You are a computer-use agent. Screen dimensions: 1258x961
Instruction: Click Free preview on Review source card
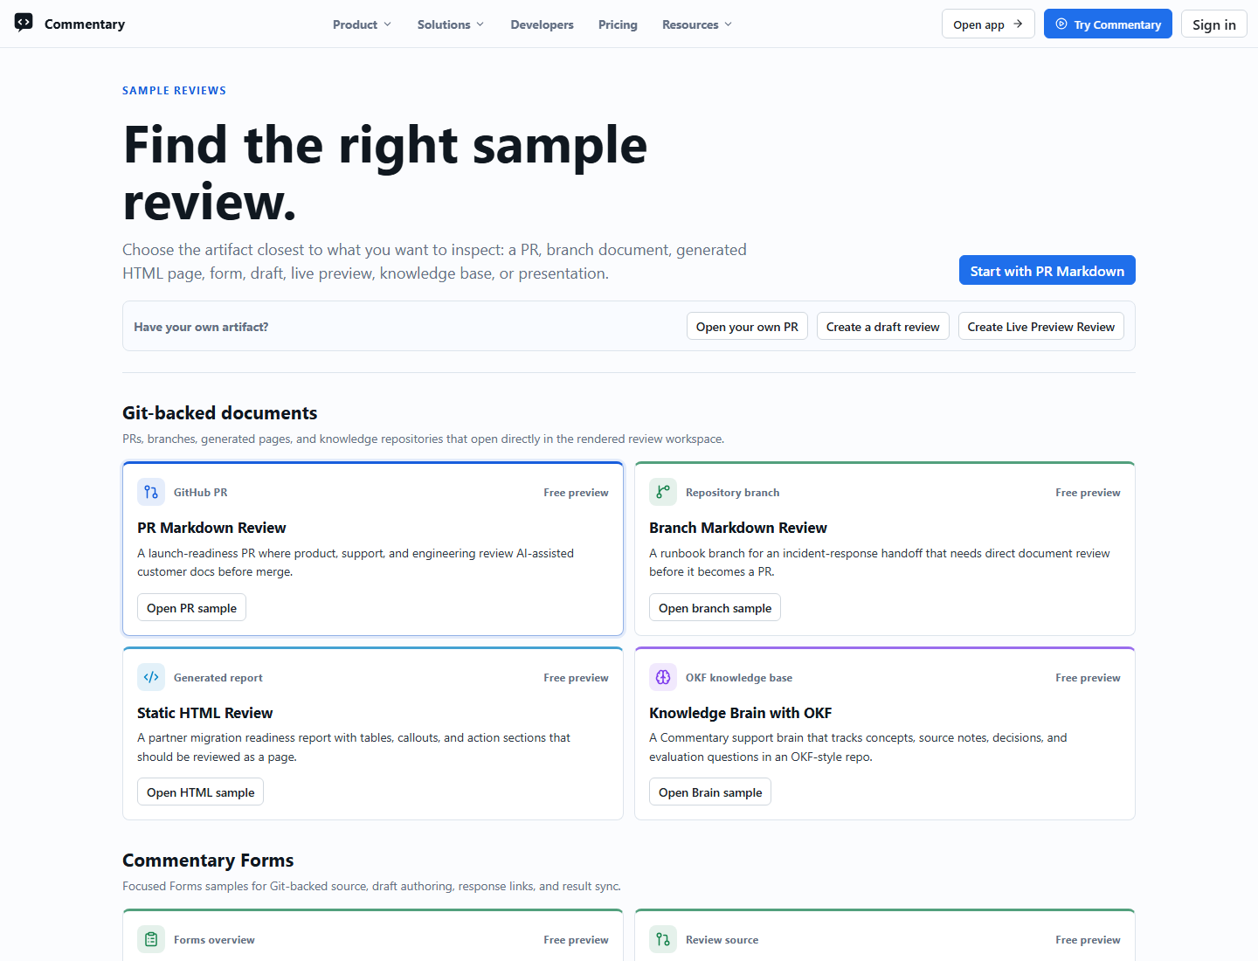[x=1088, y=939]
